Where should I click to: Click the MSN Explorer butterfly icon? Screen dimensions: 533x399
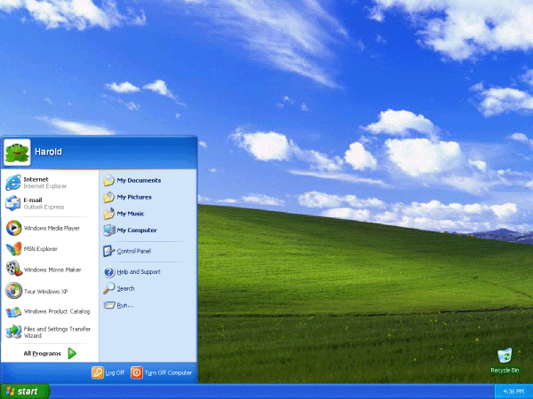[13, 248]
